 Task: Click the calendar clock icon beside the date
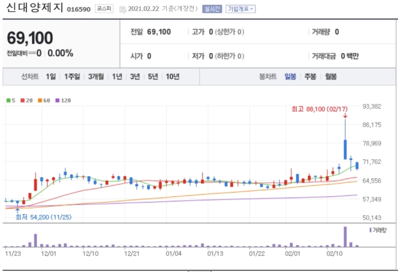pyautogui.click(x=123, y=9)
